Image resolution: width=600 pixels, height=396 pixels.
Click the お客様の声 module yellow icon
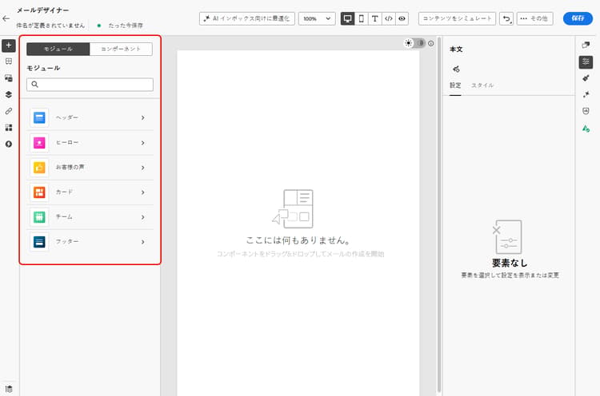pos(39,167)
